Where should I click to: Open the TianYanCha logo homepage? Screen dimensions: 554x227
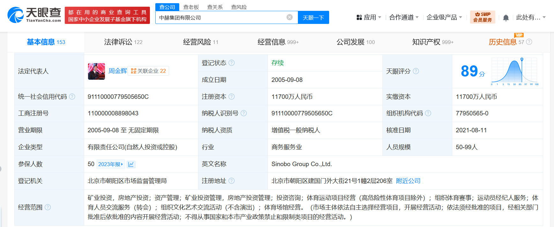click(34, 15)
